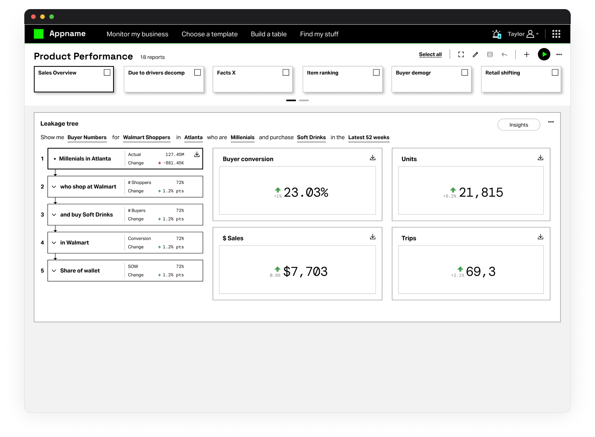595x437 pixels.
Task: Check the Sales Overview checkbox
Action: click(107, 72)
